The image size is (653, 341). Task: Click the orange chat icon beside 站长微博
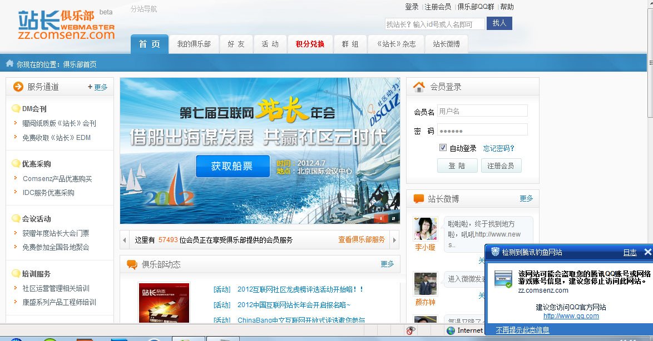(x=418, y=199)
